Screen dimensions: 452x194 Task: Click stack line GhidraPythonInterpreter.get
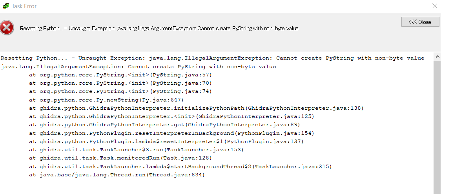(165, 125)
